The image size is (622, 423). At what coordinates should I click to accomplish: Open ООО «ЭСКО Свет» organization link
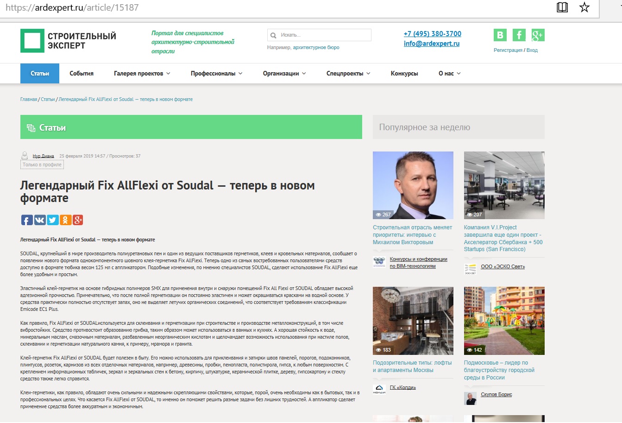(x=503, y=266)
